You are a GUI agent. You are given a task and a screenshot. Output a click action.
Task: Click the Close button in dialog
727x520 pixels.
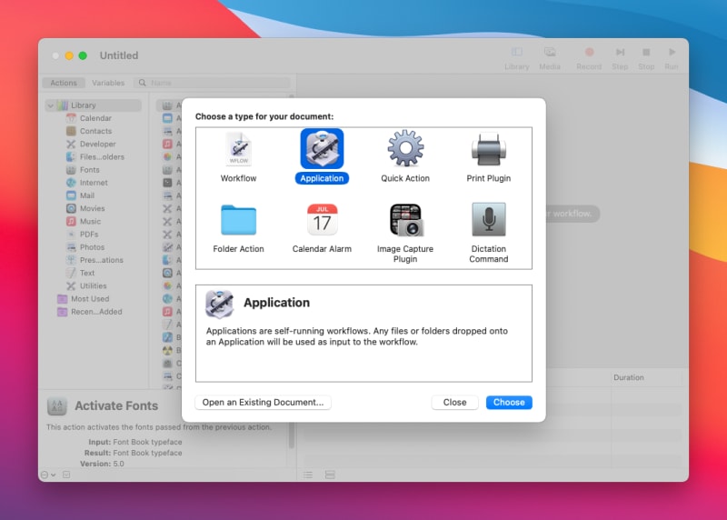click(x=454, y=402)
